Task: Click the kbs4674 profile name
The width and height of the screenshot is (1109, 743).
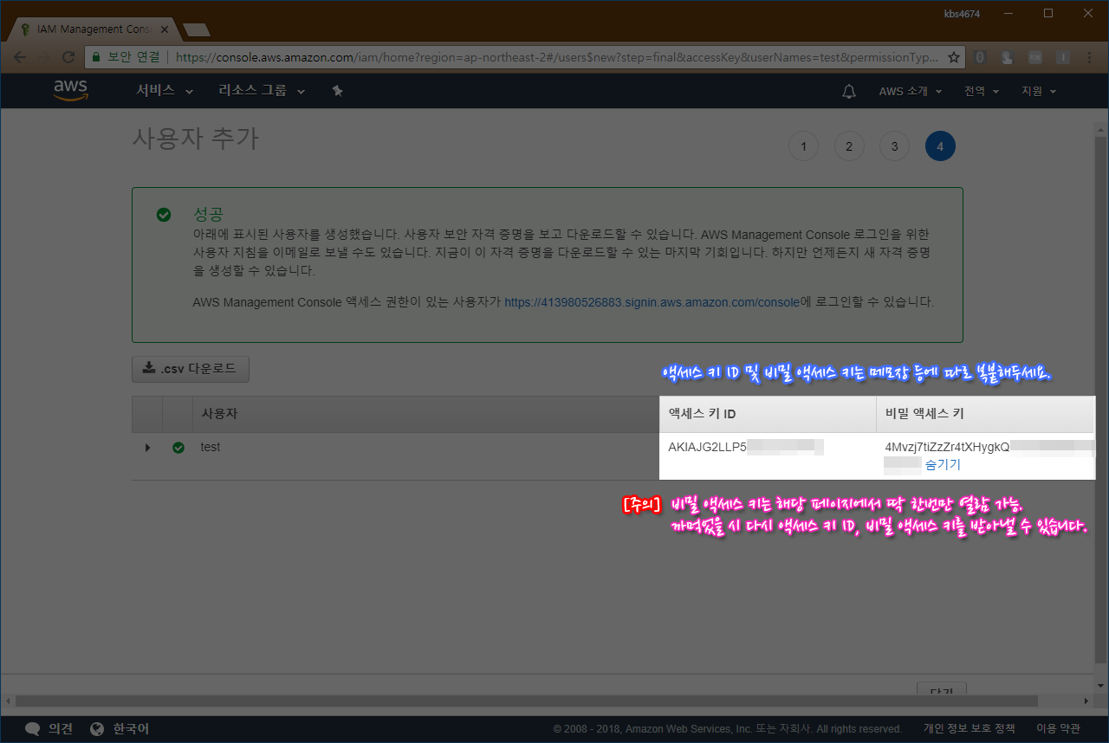Action: coord(961,12)
